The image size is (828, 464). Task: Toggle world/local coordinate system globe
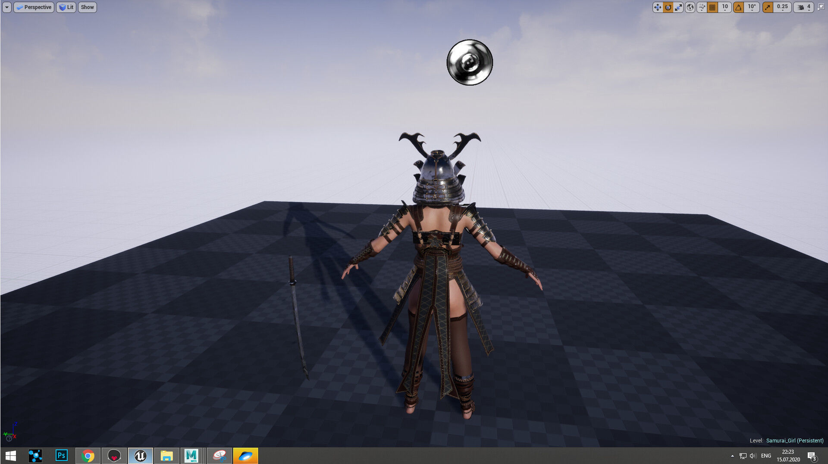point(690,7)
